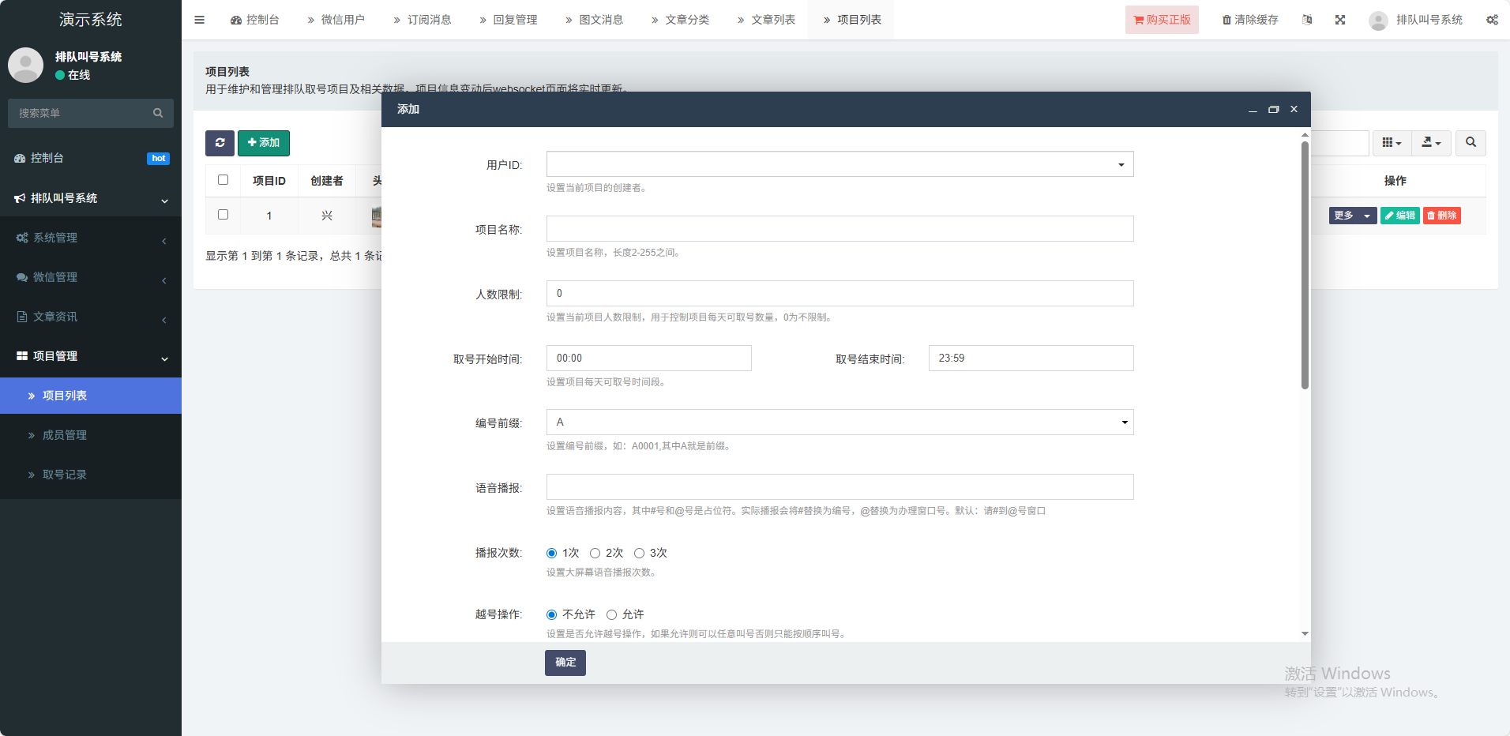
Task: Switch to the 文章列表 tab
Action: coord(765,20)
